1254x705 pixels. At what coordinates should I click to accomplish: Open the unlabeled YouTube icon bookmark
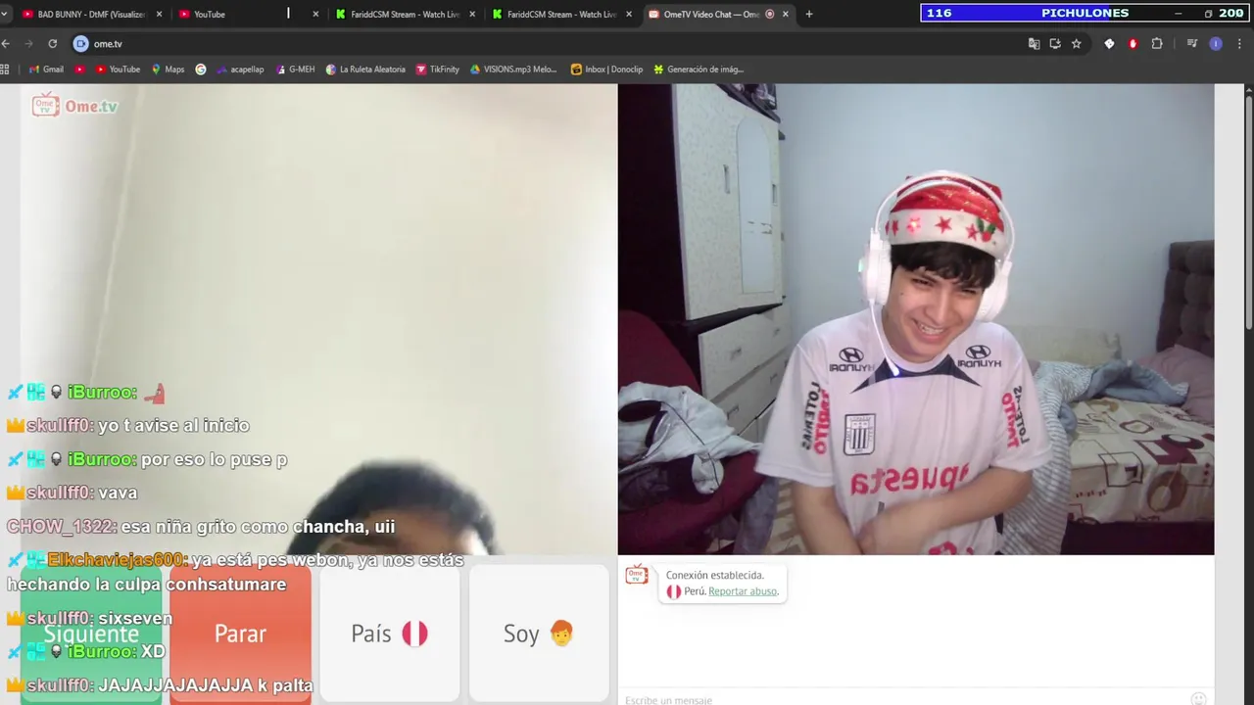coord(80,70)
